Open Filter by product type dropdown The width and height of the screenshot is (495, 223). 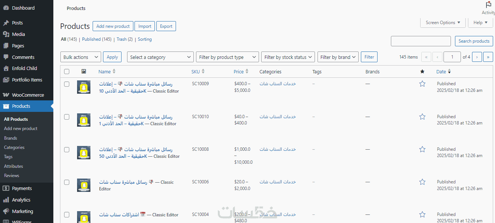pyautogui.click(x=227, y=57)
